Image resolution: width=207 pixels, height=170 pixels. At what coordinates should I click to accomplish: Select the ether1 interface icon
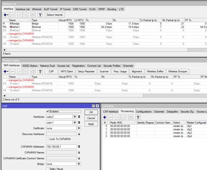tap(11, 27)
